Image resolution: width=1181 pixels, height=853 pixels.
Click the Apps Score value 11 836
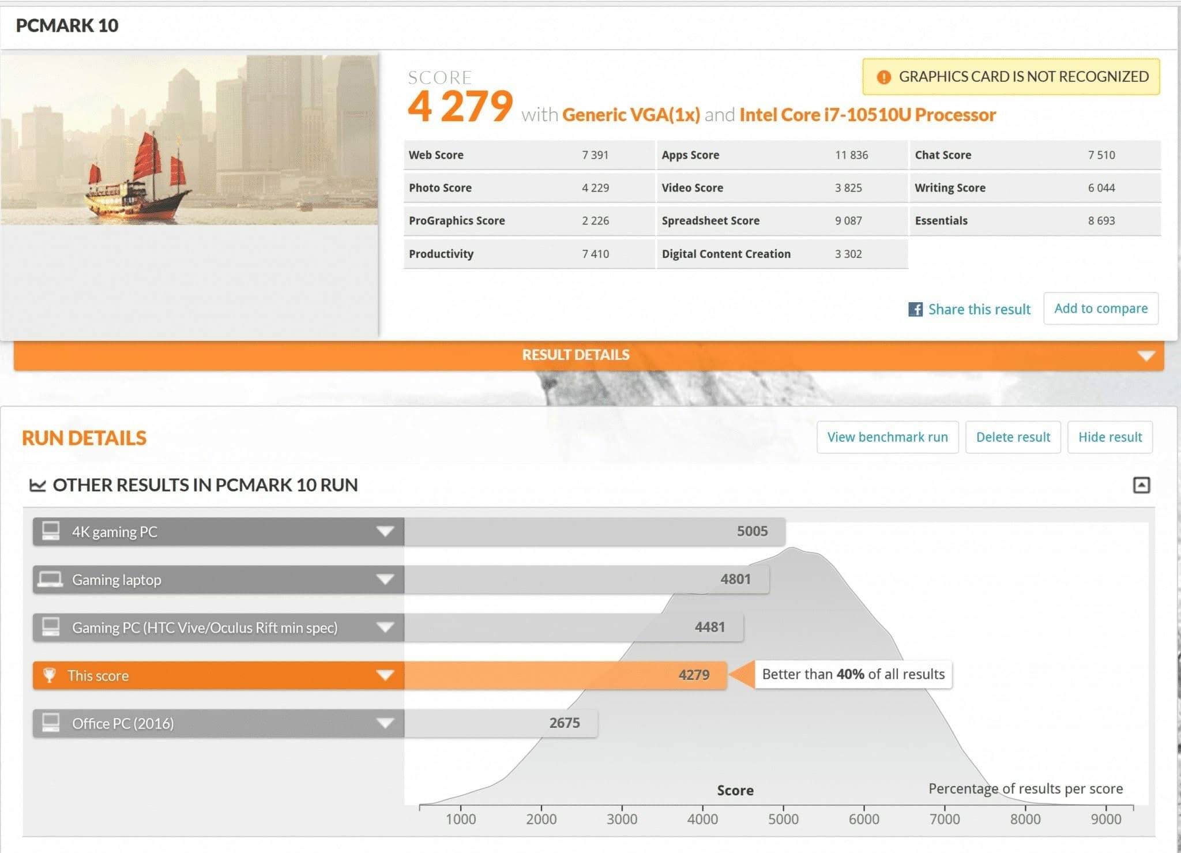point(851,155)
